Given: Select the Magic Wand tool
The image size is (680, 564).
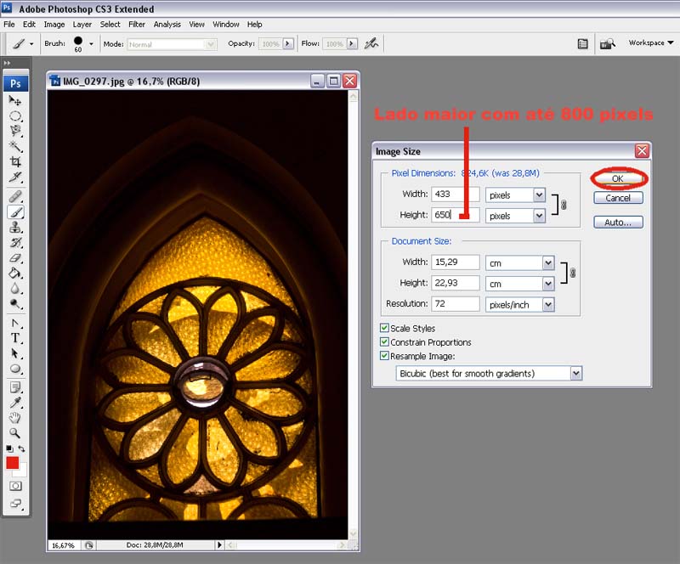Looking at the screenshot, I should click(x=15, y=146).
